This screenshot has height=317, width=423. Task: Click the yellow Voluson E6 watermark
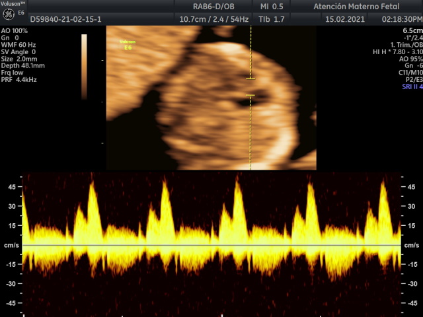128,44
